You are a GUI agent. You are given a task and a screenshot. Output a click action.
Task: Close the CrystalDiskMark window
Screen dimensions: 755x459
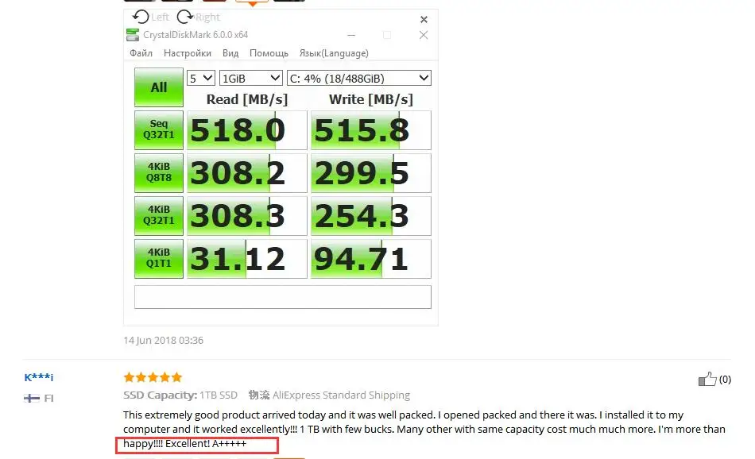click(424, 35)
